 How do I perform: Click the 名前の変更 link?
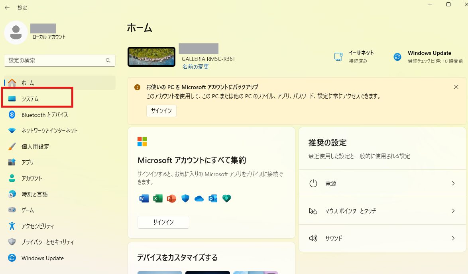pos(195,67)
